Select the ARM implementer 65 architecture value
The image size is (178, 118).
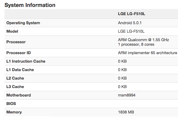pyautogui.click(x=148, y=53)
